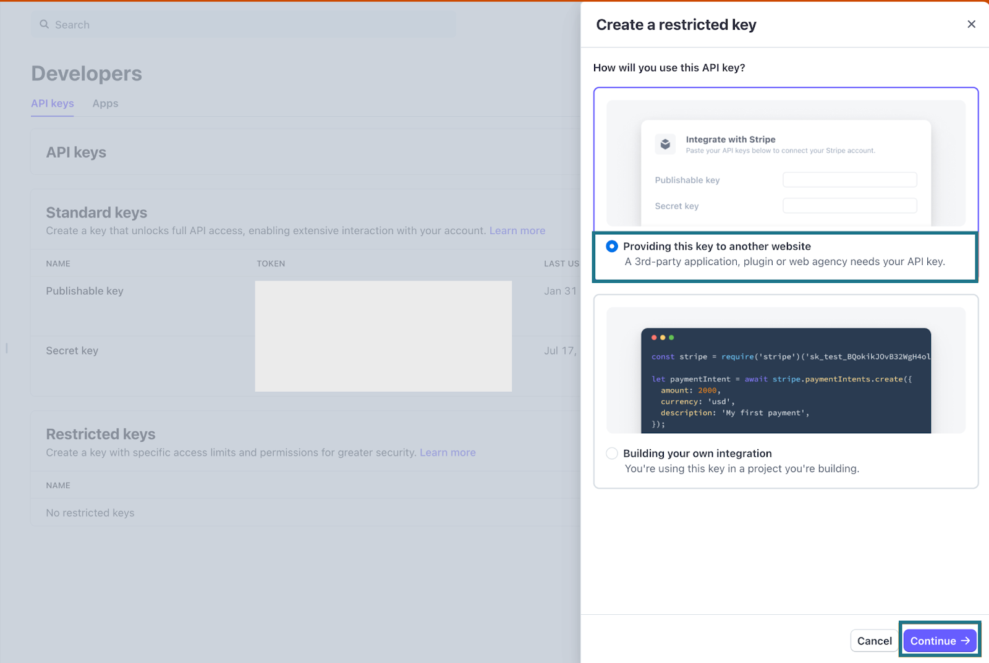Focus the Search field
This screenshot has width=989, height=663.
click(244, 25)
